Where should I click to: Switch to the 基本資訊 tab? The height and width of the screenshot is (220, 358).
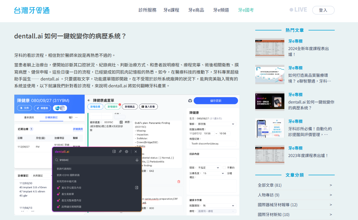pos(29,117)
